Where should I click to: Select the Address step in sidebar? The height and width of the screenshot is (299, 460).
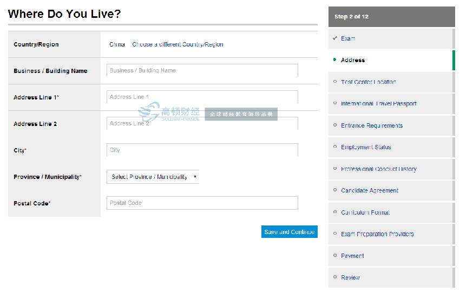click(353, 60)
